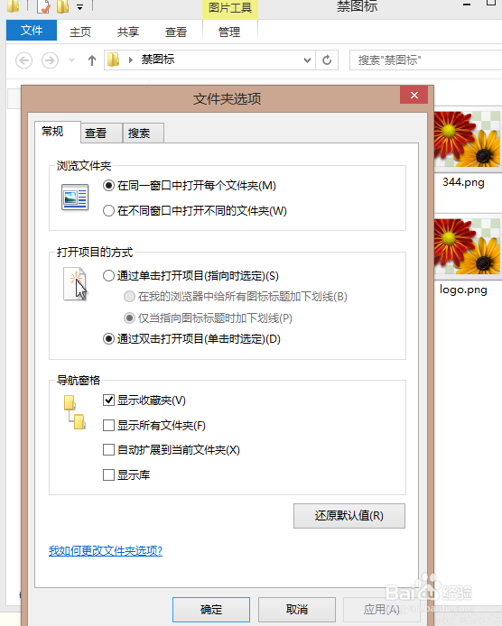Go up one folder level
The width and height of the screenshot is (502, 626).
click(92, 60)
